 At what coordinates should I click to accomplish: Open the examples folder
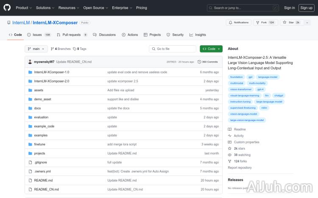pos(41,135)
